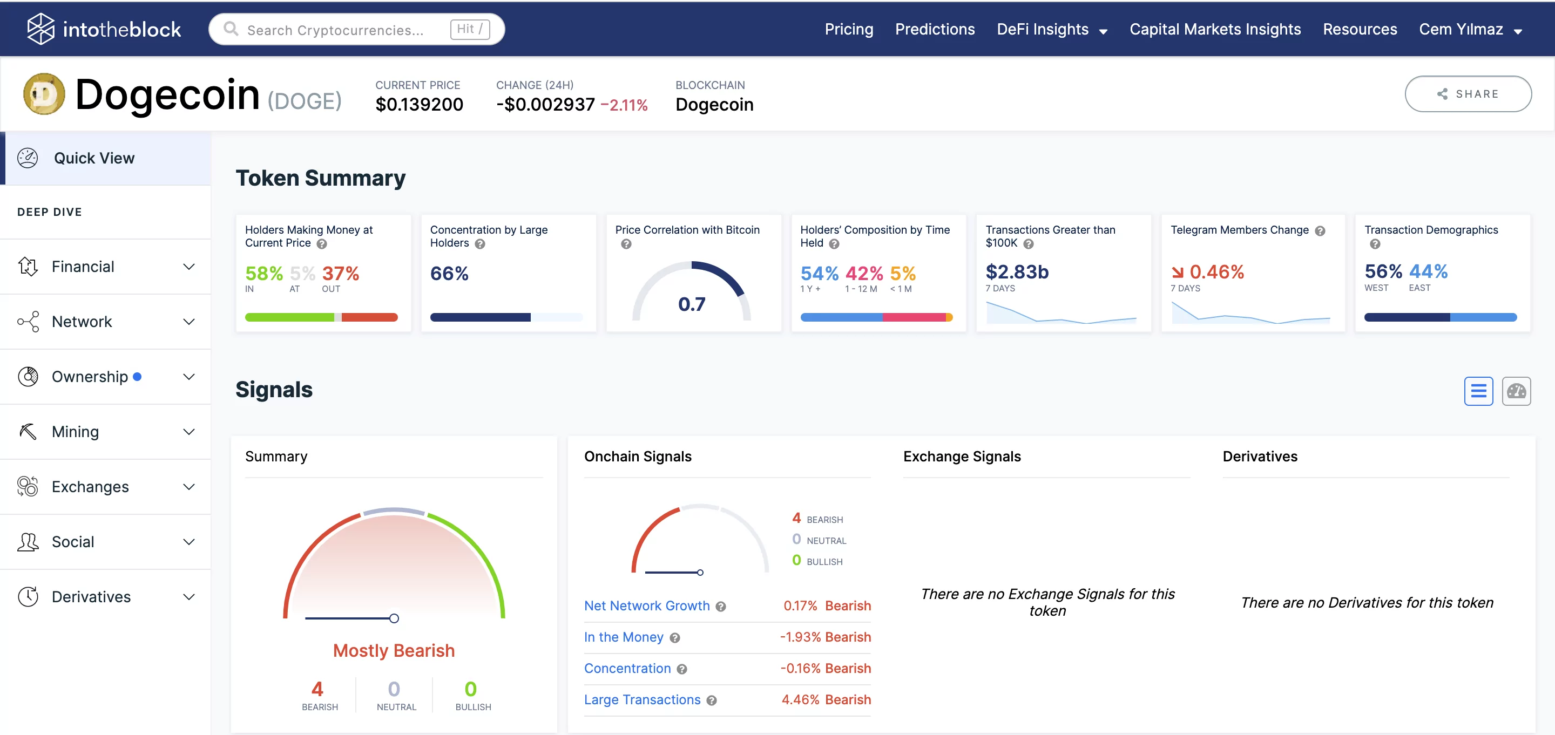Open the Resources menu item
The height and width of the screenshot is (735, 1555).
point(1360,29)
